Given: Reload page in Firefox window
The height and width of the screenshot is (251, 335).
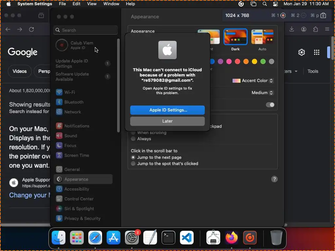Looking at the screenshot, I should pos(31,29).
